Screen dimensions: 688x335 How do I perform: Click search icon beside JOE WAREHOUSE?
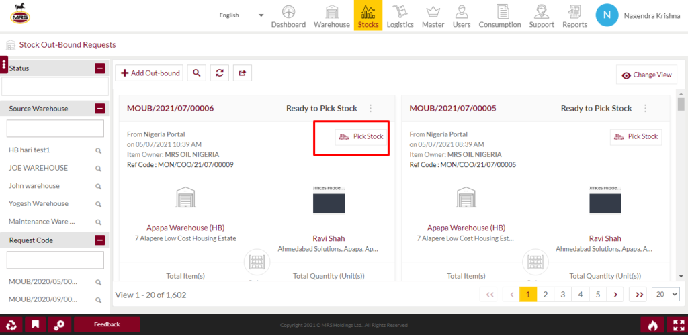point(99,169)
